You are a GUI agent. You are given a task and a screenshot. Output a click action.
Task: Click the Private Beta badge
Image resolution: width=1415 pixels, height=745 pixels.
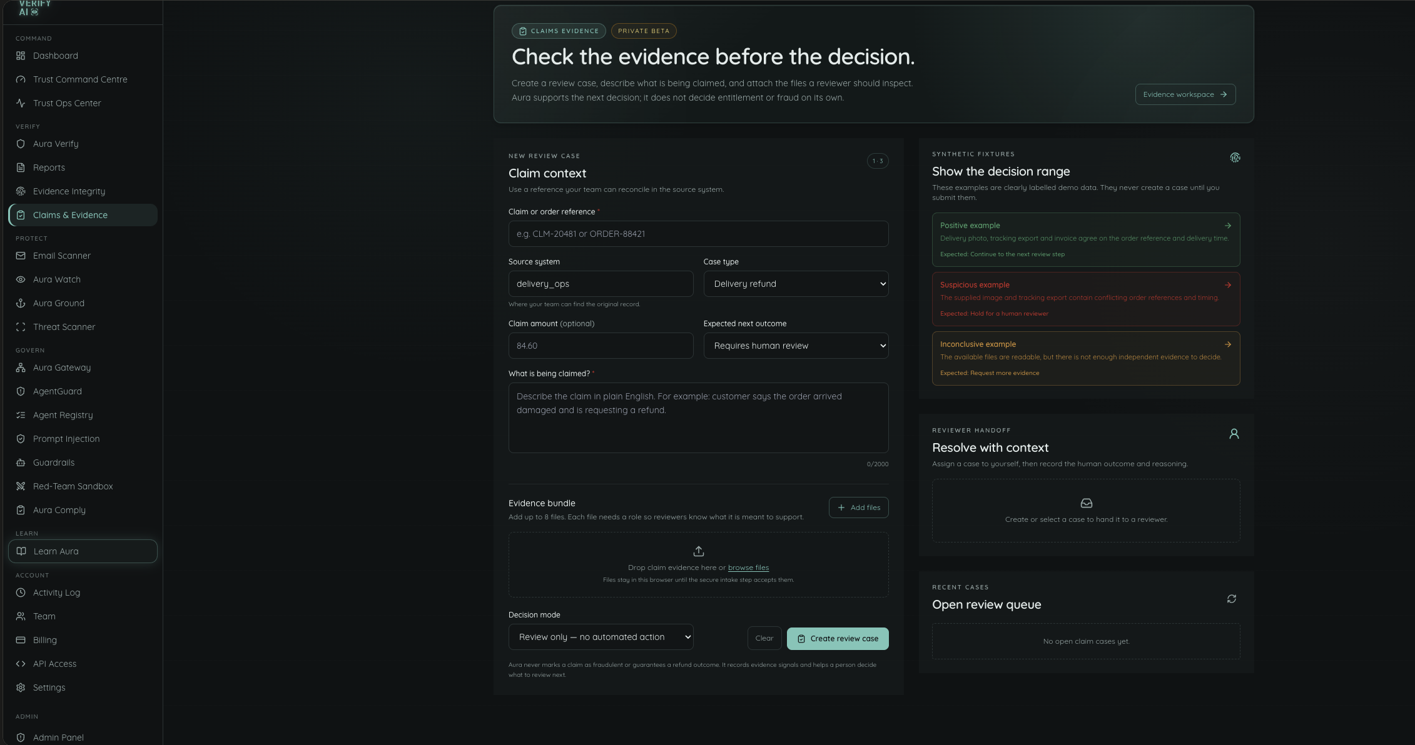pos(644,31)
